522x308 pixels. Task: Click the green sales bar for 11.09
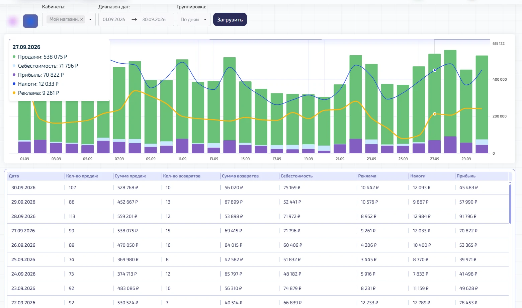[x=182, y=99]
